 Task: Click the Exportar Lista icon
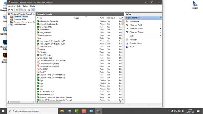[x=127, y=43]
